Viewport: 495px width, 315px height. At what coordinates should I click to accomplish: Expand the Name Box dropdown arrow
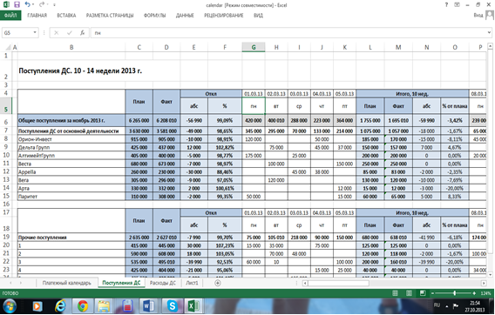(35, 33)
